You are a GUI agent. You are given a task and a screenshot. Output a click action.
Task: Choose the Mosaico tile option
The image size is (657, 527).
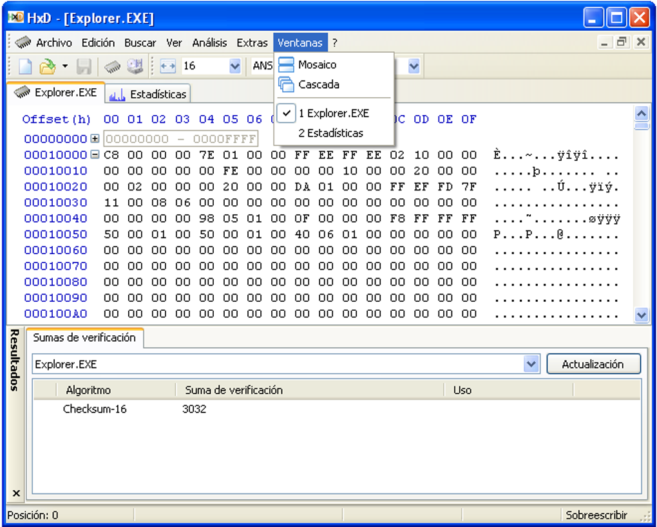317,64
